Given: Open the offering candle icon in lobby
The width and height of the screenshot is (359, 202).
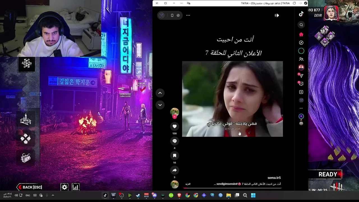Looking at the screenshot, I should [26, 119].
